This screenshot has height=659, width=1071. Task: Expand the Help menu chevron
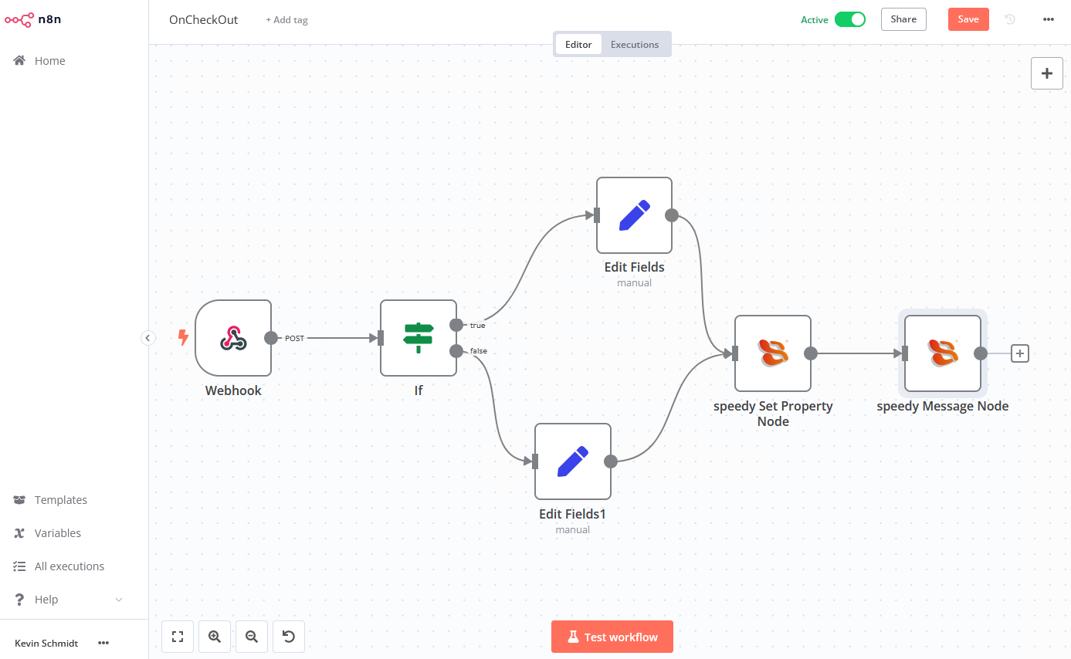coord(119,600)
